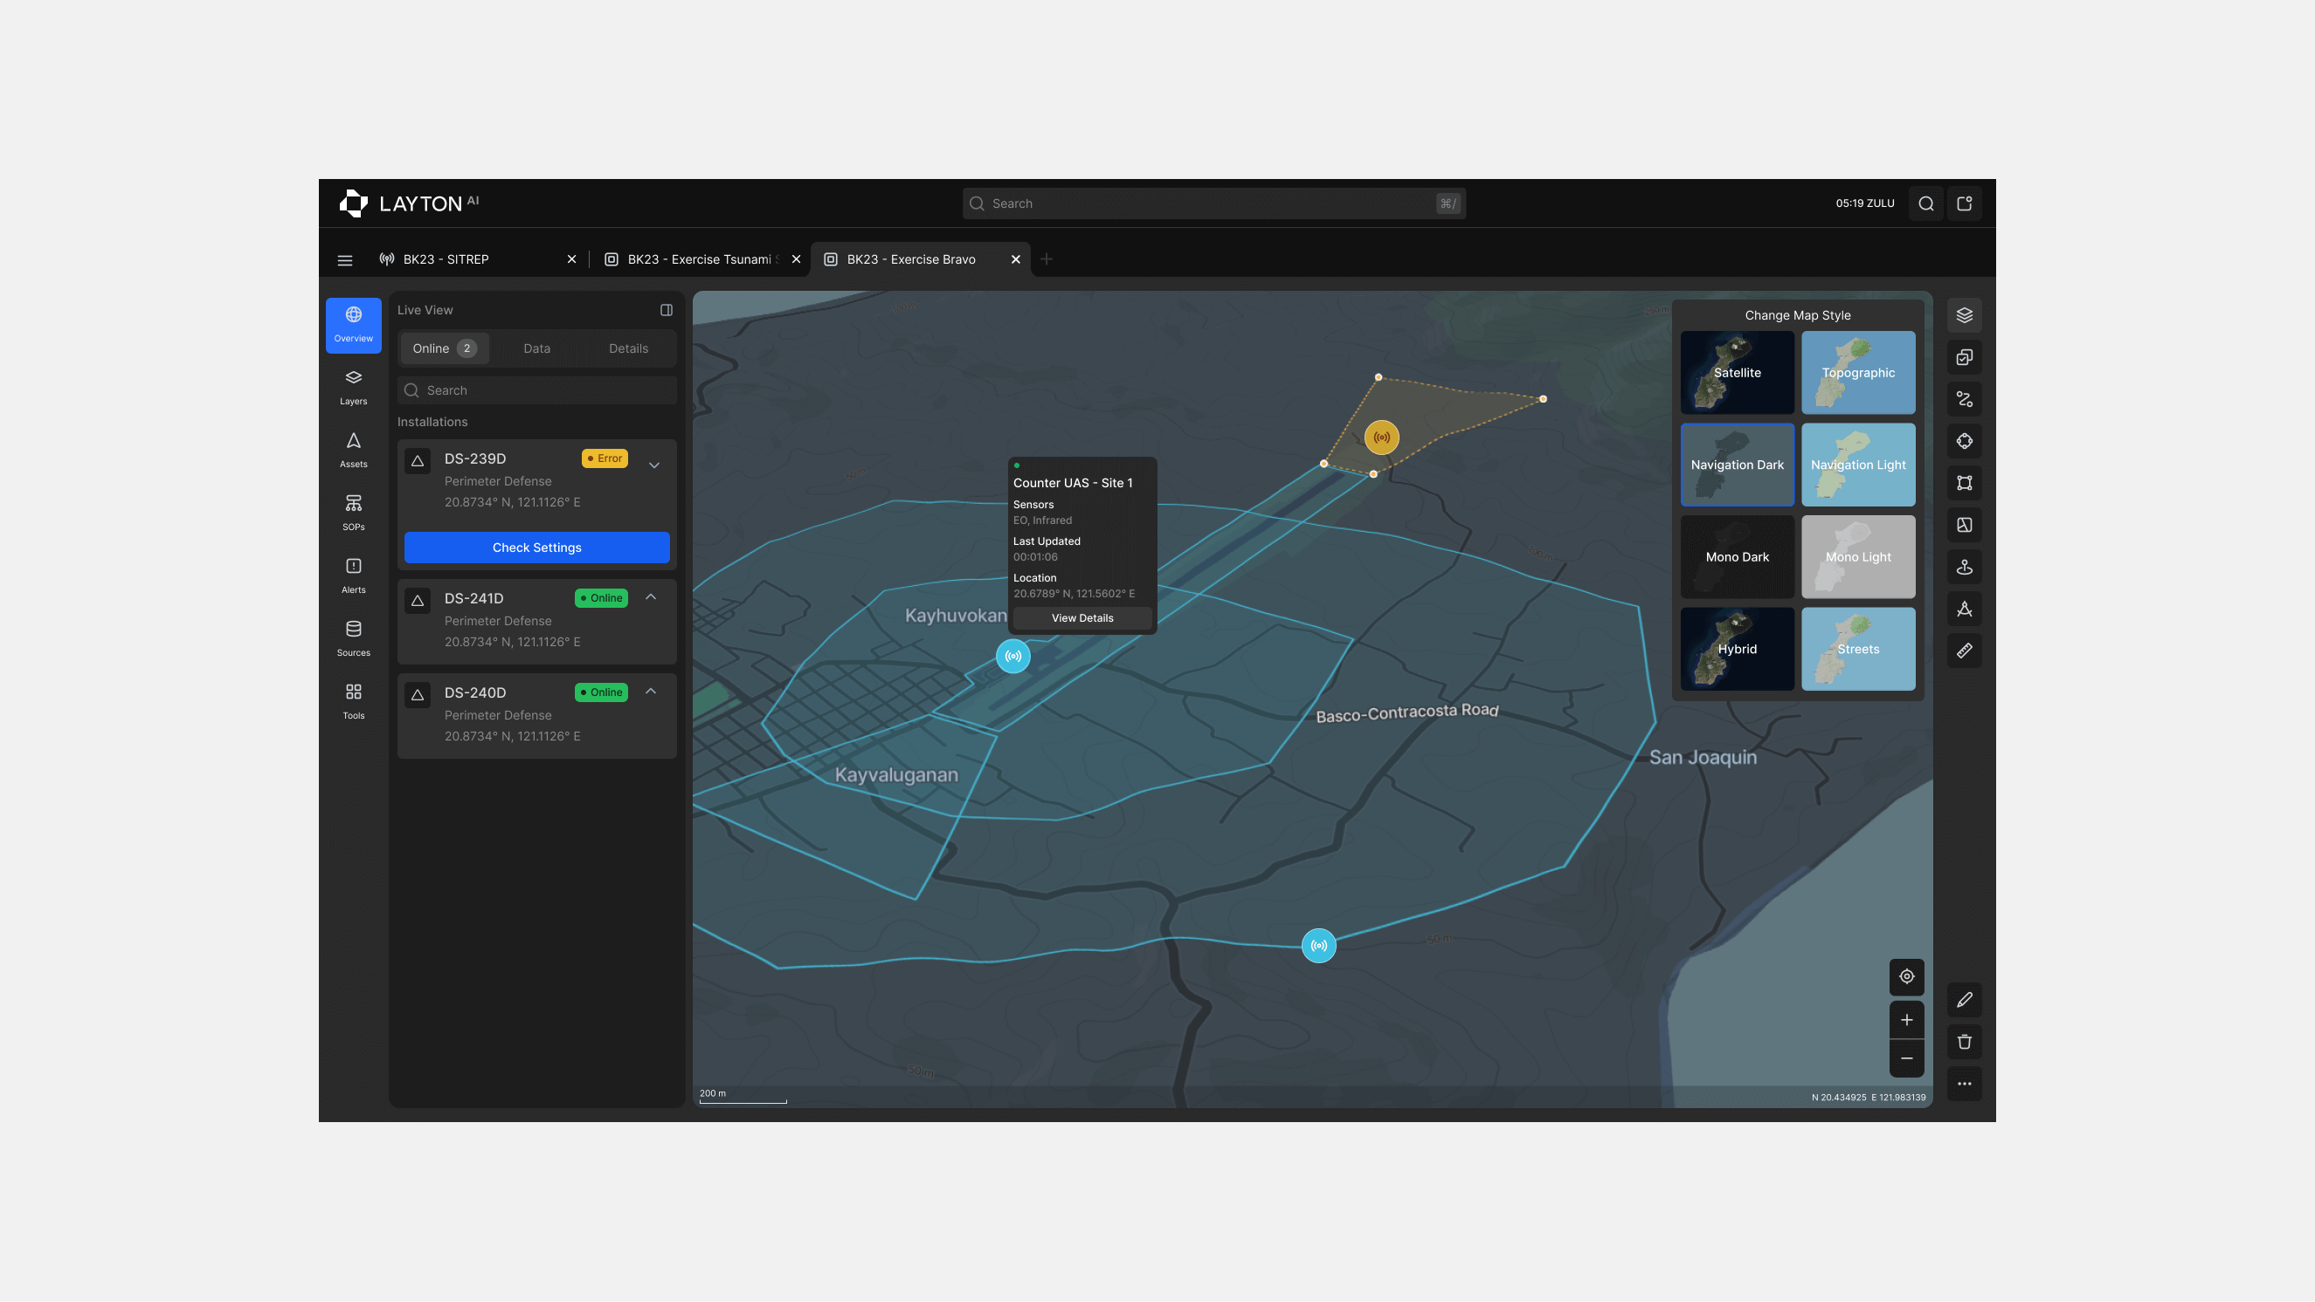Image resolution: width=2315 pixels, height=1302 pixels.
Task: Click the map layers stack icon
Action: coord(1965,315)
